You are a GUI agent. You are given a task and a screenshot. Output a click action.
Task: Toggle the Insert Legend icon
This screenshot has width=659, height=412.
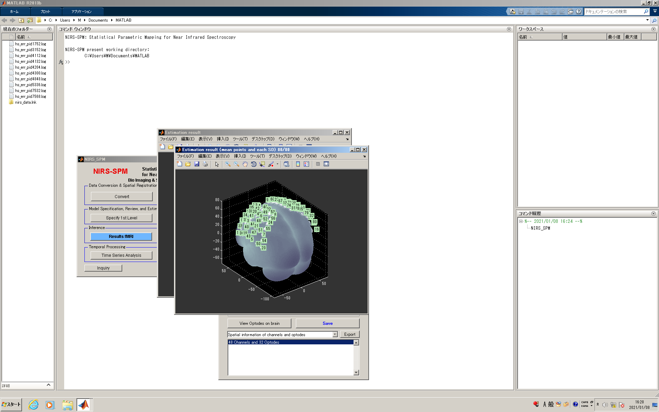point(307,164)
